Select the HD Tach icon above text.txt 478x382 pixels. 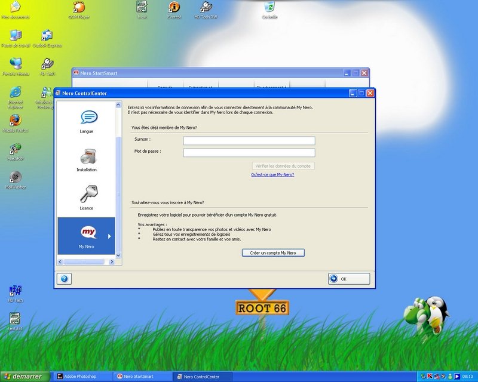(x=16, y=294)
